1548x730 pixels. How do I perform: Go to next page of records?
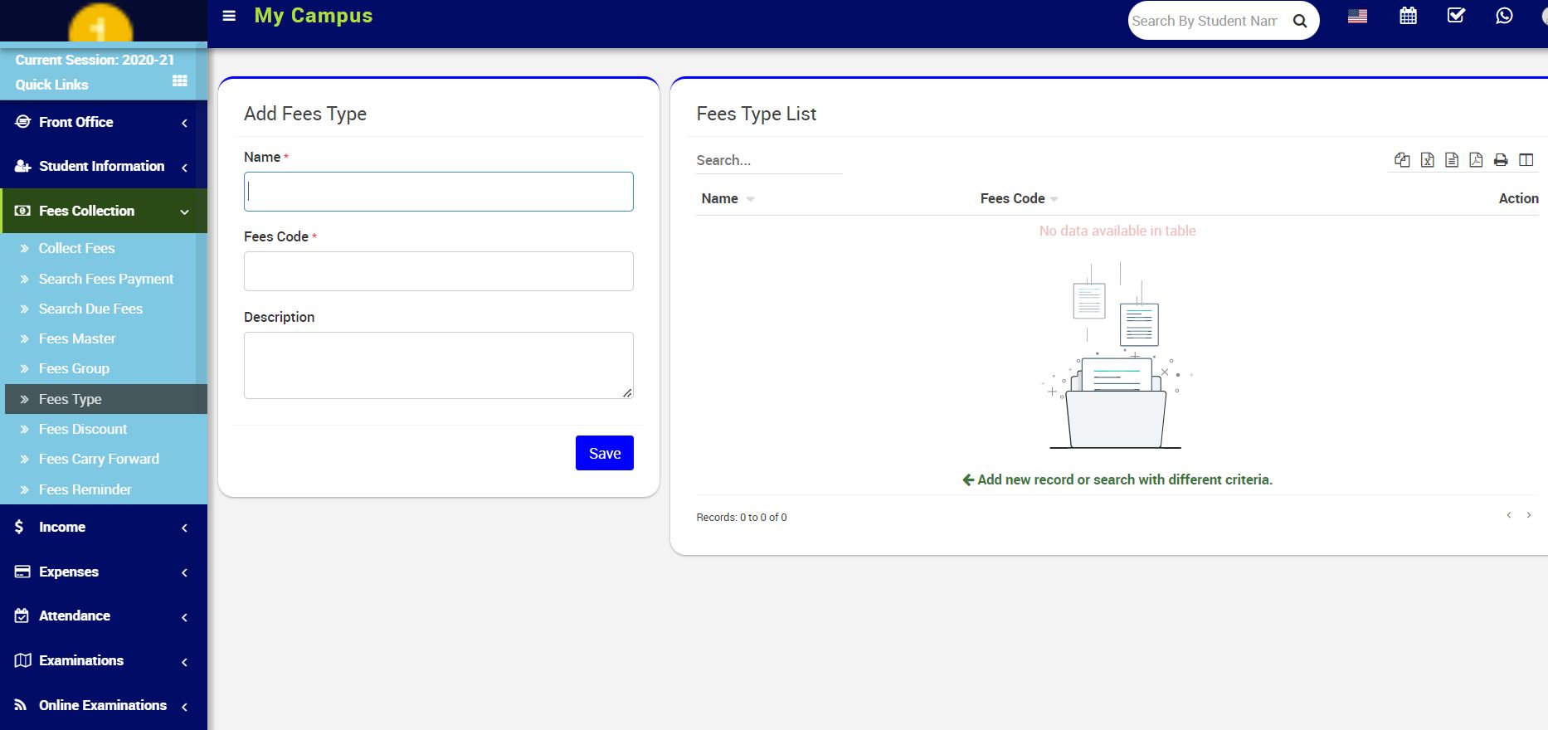click(1529, 515)
